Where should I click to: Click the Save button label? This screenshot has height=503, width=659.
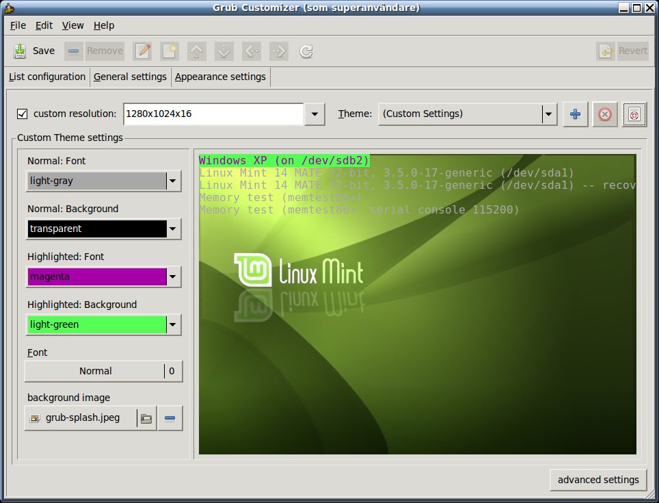pos(44,51)
